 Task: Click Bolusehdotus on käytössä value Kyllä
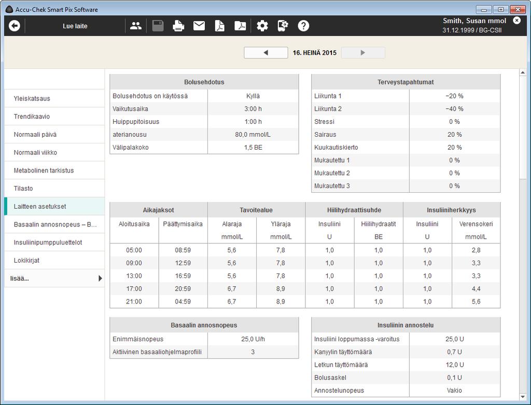tap(253, 96)
